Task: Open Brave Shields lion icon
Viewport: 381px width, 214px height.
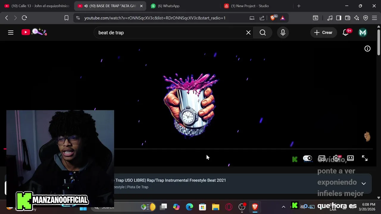Action: 273,18
